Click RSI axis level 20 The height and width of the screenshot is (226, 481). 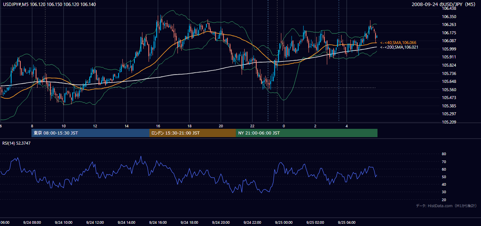pyautogui.click(x=444, y=200)
